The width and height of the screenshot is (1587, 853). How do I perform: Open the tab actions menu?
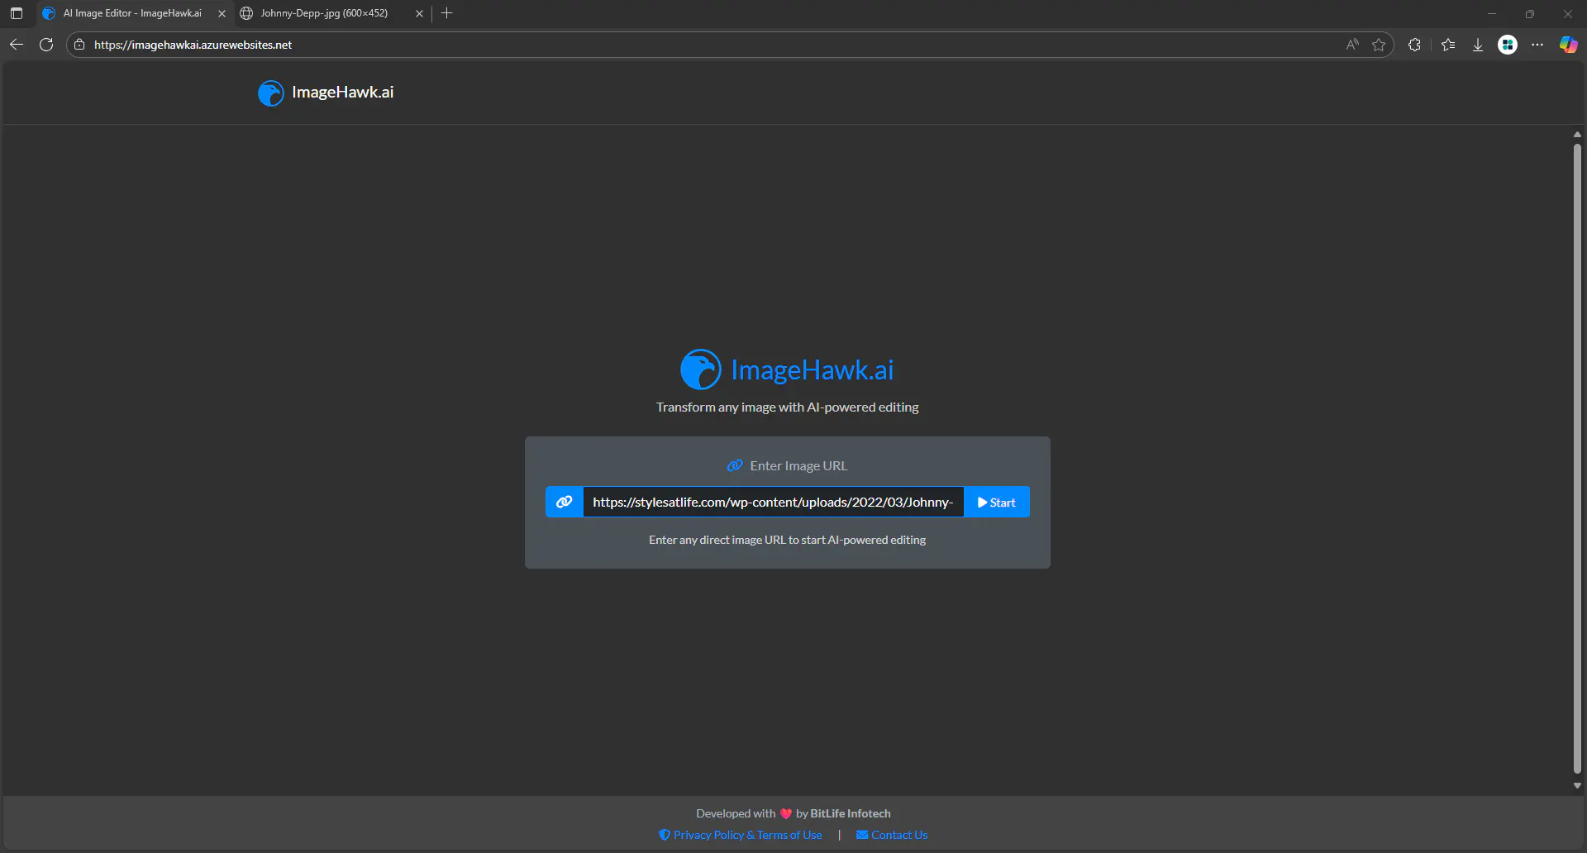click(x=17, y=13)
